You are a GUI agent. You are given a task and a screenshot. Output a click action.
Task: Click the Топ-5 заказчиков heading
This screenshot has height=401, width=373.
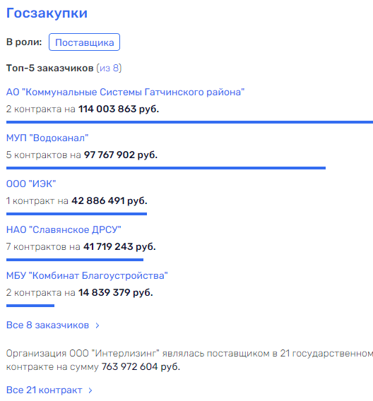tap(50, 68)
